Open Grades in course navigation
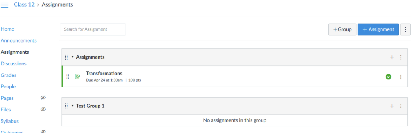The image size is (414, 139). coord(8,75)
